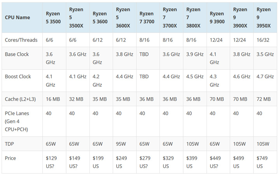Select the Ryzen 7 3700X column header
280x177 pixels.
pyautogui.click(x=171, y=17)
